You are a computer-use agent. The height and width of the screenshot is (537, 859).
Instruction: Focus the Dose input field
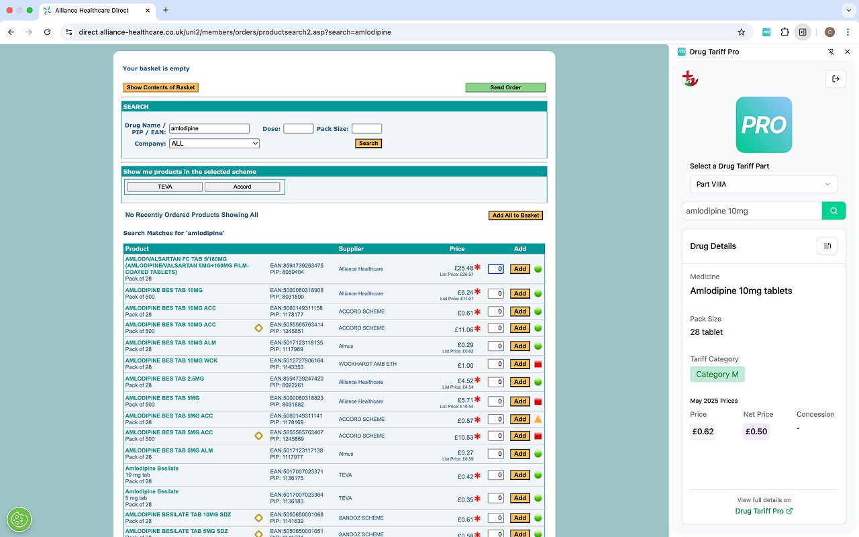click(299, 128)
